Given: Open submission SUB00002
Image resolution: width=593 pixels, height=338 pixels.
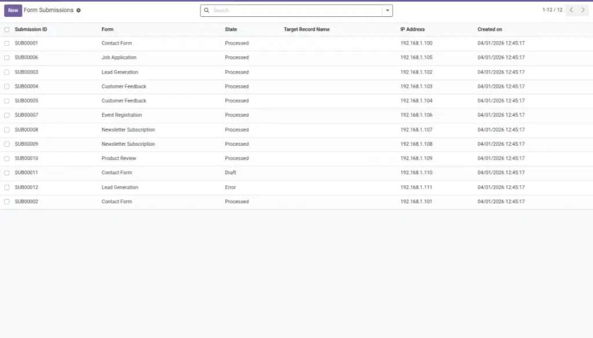Looking at the screenshot, I should tap(27, 201).
